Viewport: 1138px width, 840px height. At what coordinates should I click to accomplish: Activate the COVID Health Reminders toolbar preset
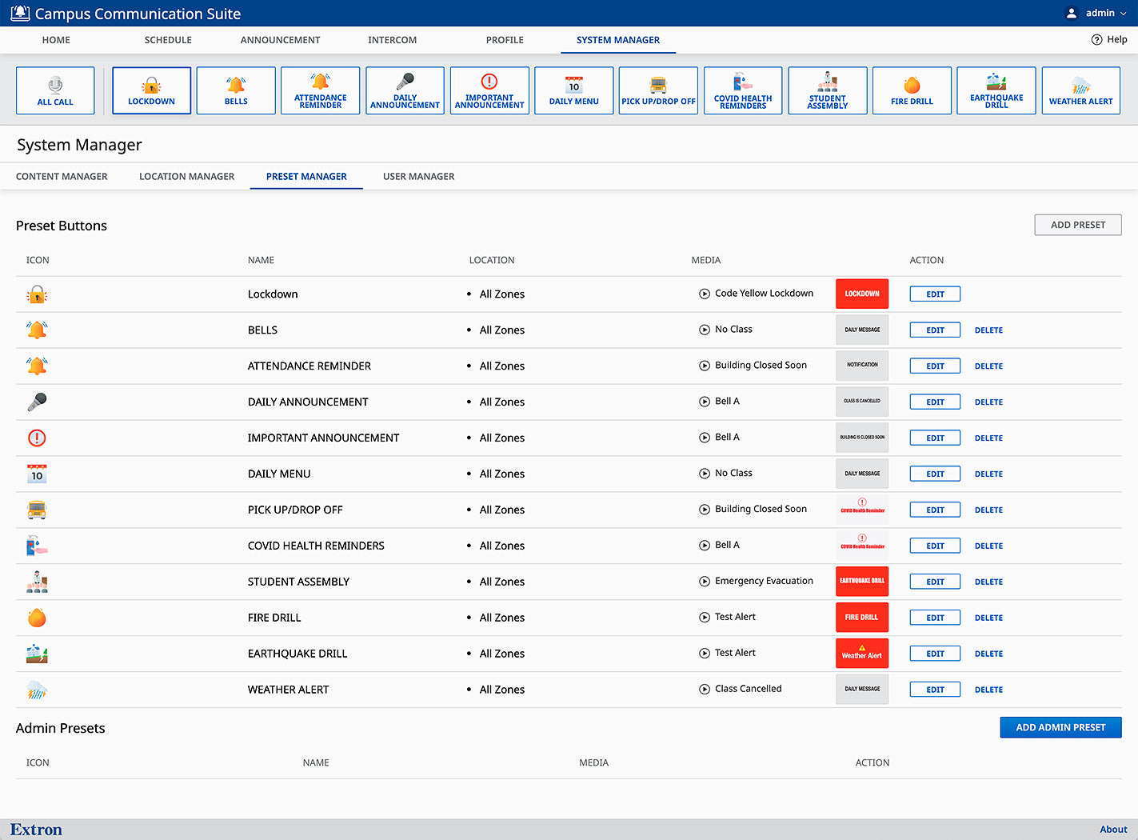click(x=743, y=90)
